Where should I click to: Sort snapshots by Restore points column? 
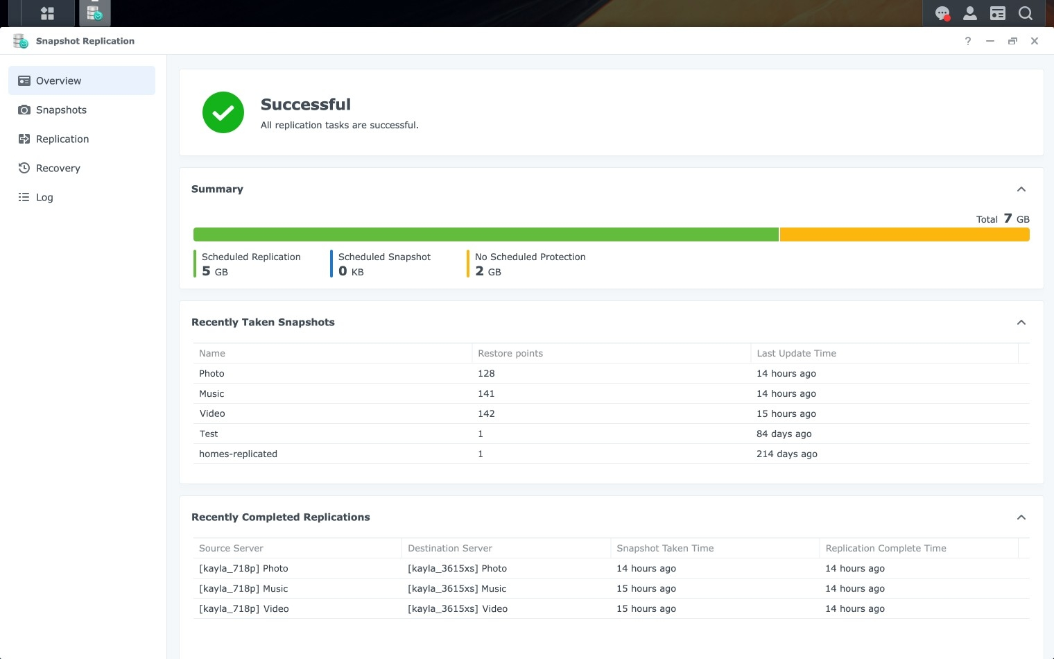point(510,353)
